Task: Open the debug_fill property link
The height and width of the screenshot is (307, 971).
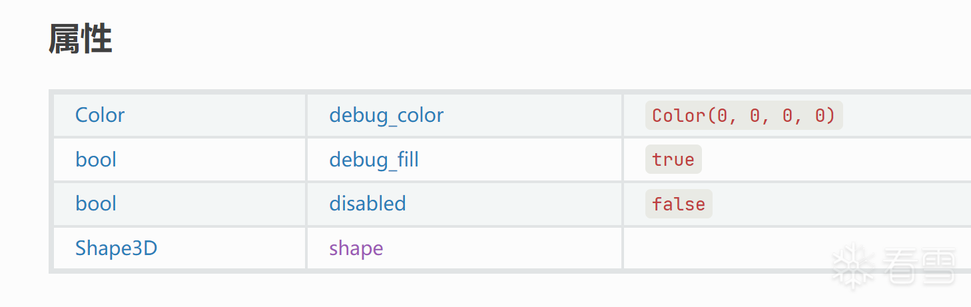Action: coord(374,160)
